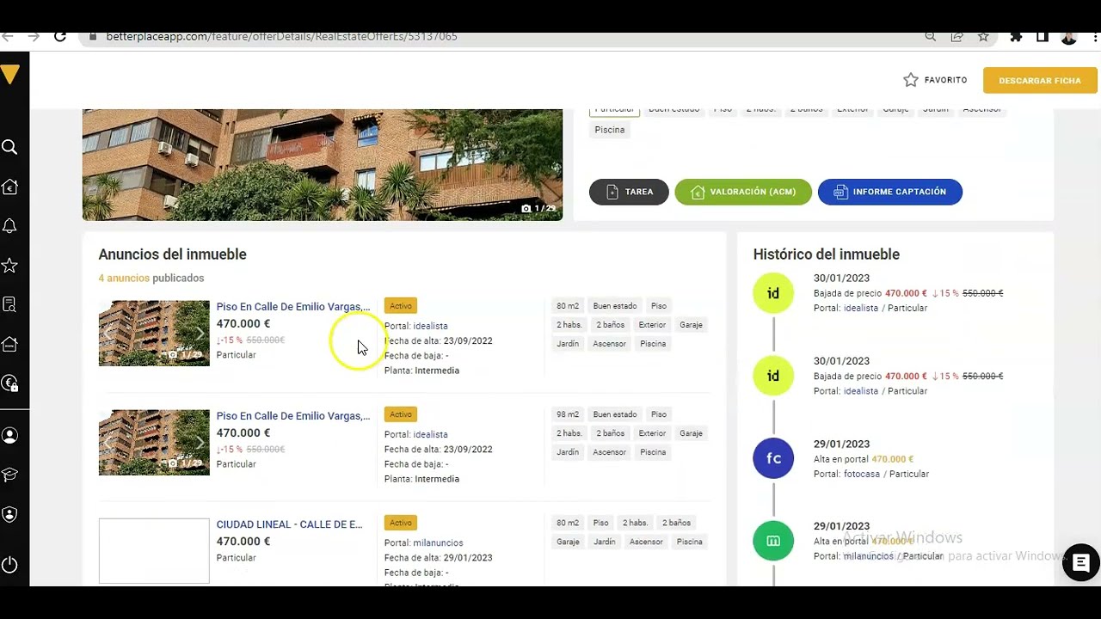1101x619 pixels.
Task: Open the document search icon in sidebar
Action: pyautogui.click(x=9, y=304)
